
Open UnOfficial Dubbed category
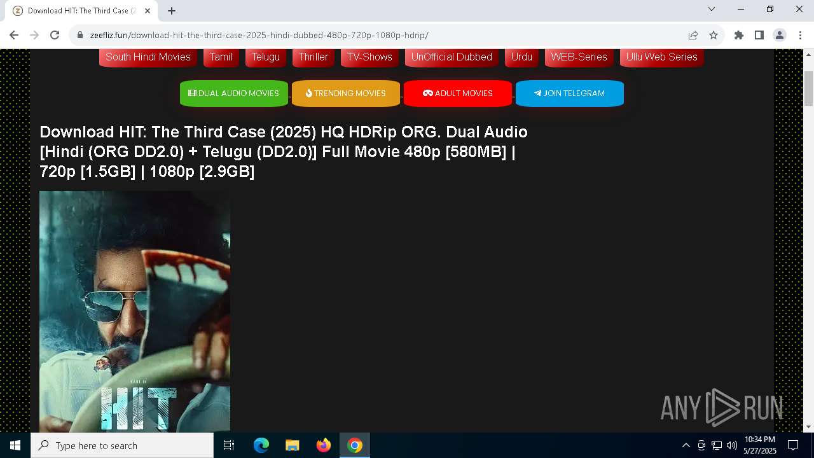[452, 57]
